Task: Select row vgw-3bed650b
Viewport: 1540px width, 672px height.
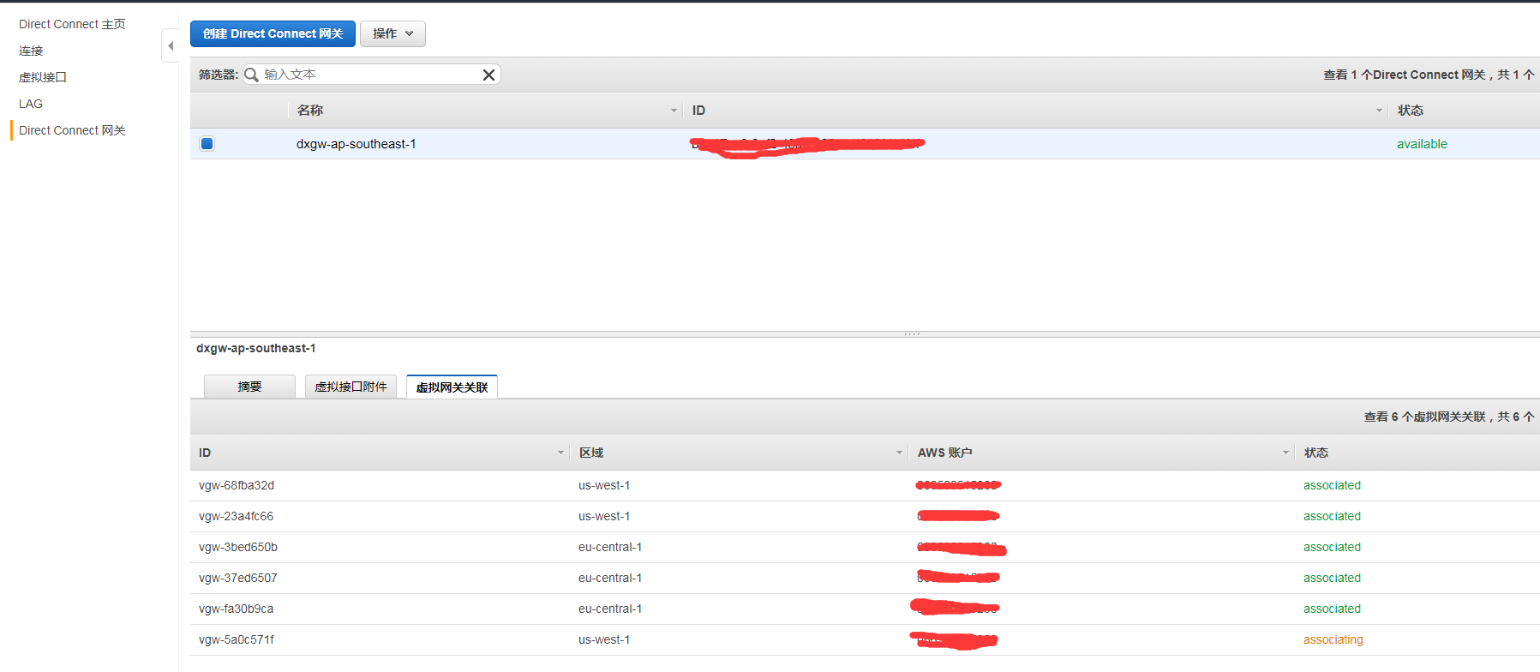Action: click(865, 547)
